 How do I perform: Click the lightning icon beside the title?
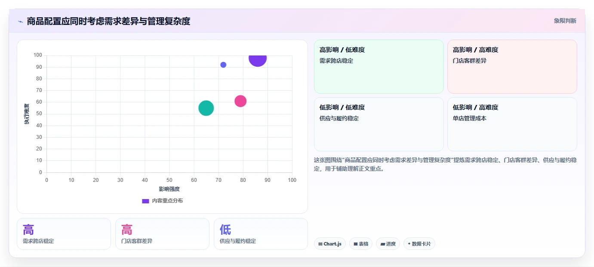[x=20, y=21]
